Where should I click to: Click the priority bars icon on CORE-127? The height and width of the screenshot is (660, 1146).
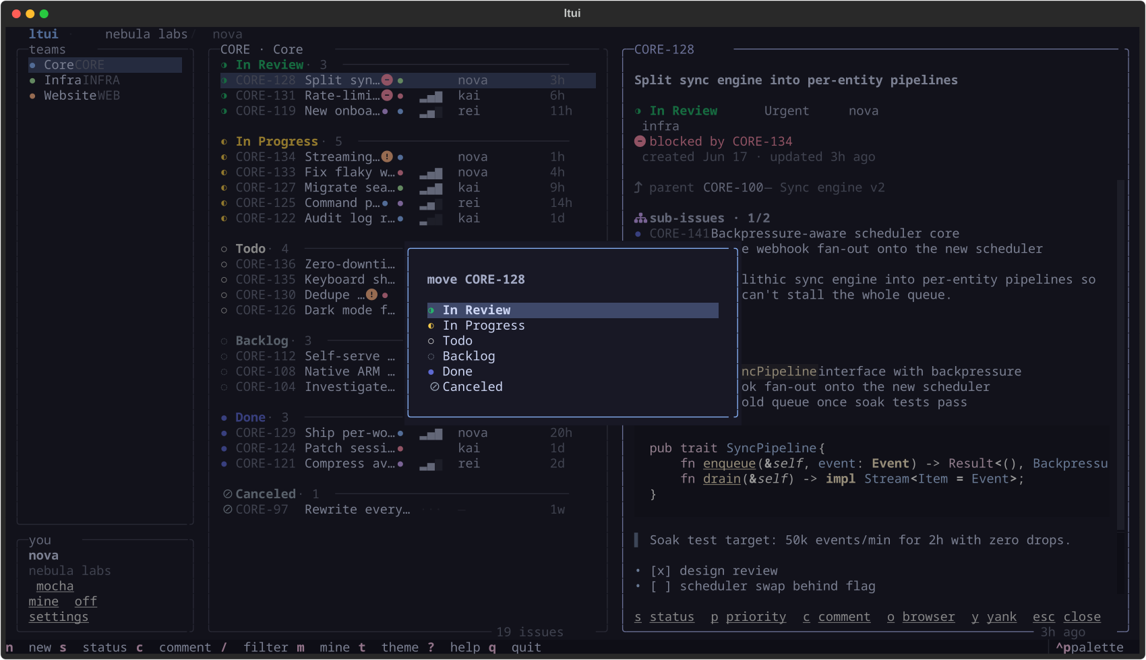[x=431, y=189]
